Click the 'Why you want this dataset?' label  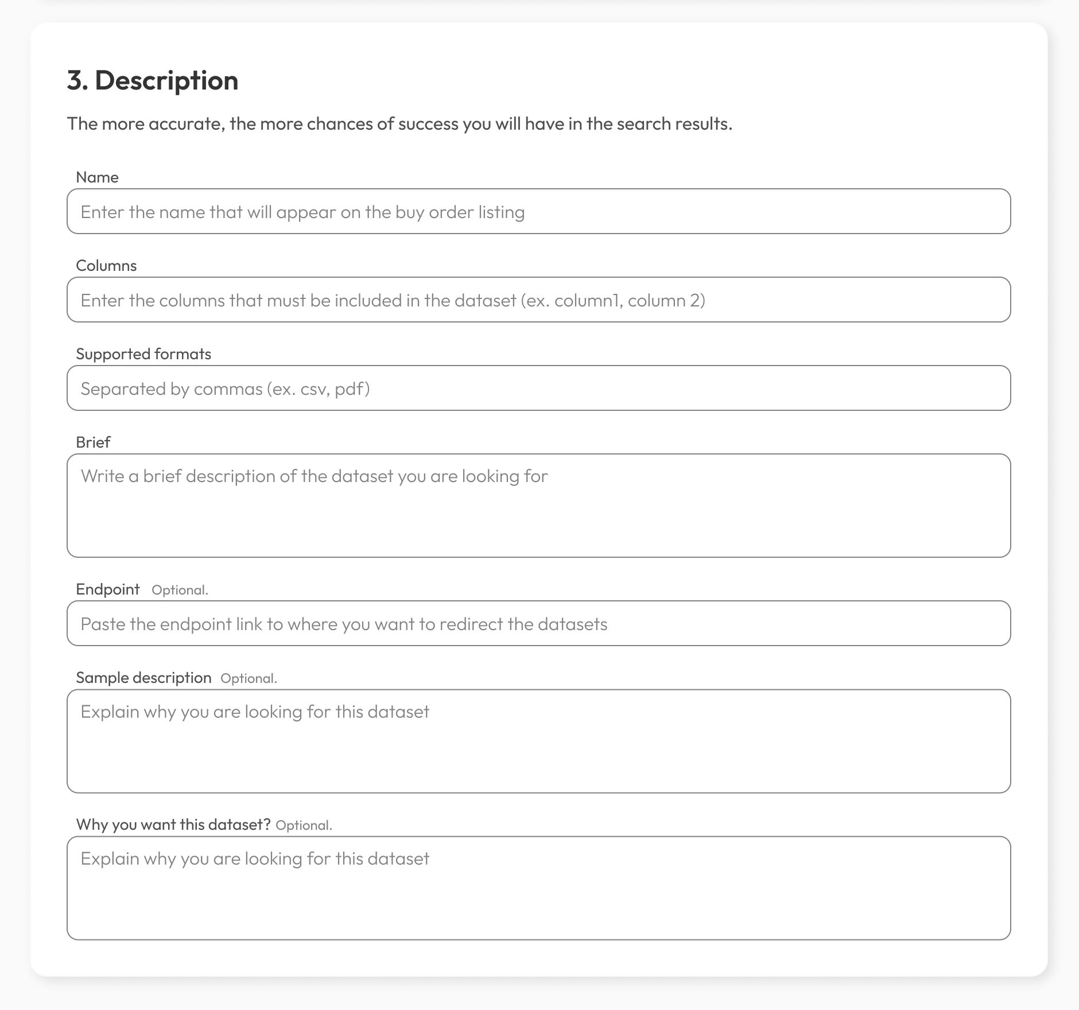(x=174, y=824)
